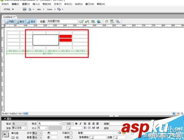The height and width of the screenshot is (140, 184).
Task: Open the text color swatch picker
Action: [x=68, y=128]
